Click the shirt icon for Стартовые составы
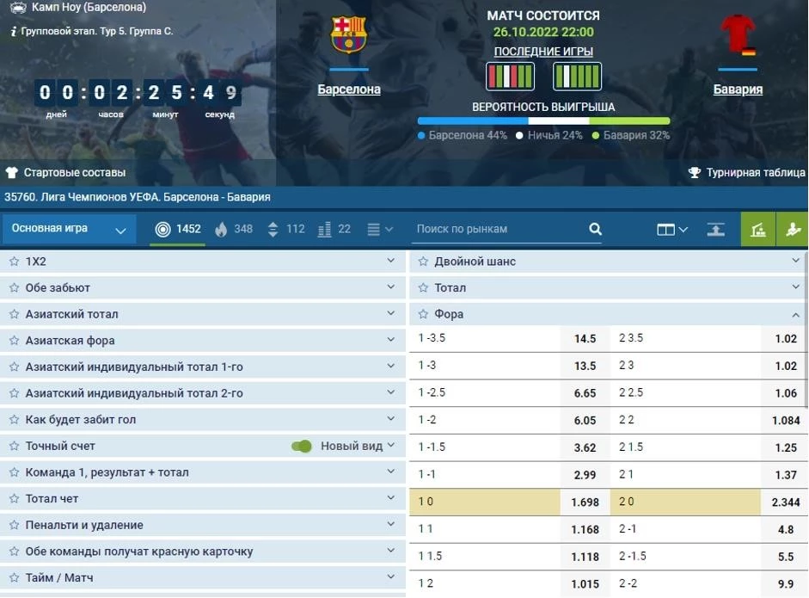Viewport: 809px width, 598px height. coord(12,172)
